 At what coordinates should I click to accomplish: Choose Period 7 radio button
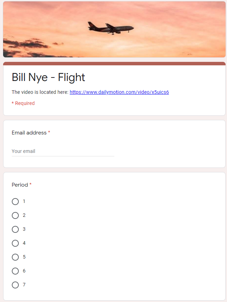pos(15,285)
